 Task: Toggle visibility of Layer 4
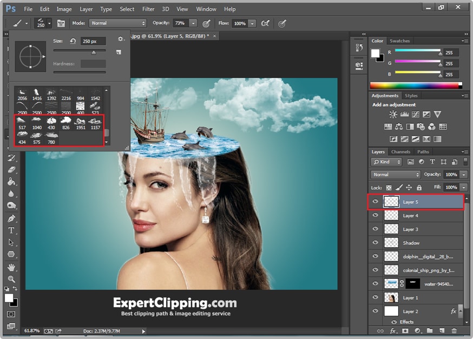click(x=375, y=215)
